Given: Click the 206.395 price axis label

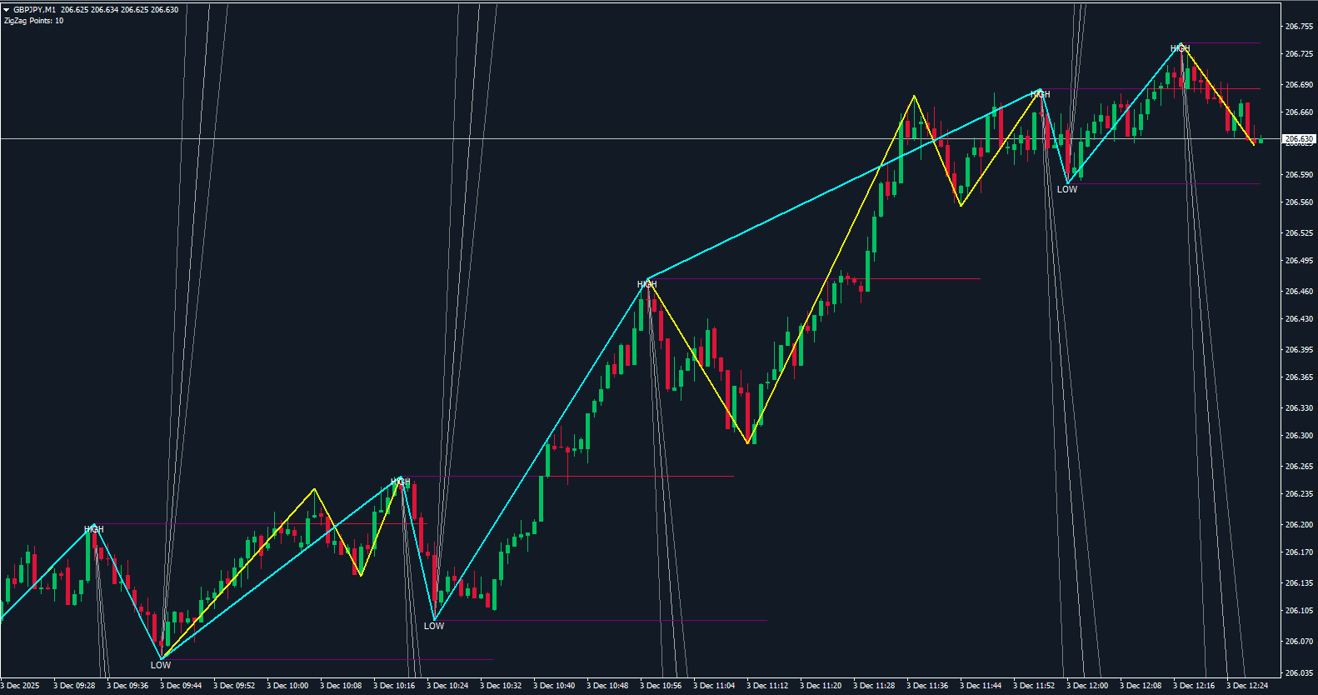Looking at the screenshot, I should [x=1299, y=350].
